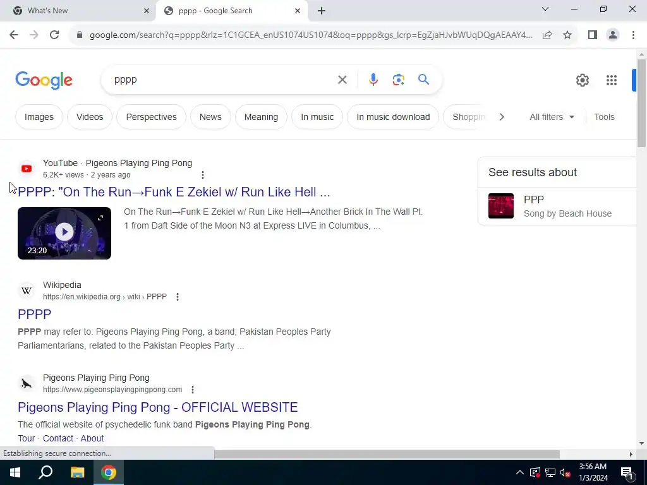Click the PPP album art thumbnail
Viewport: 647px width, 485px height.
click(x=501, y=206)
